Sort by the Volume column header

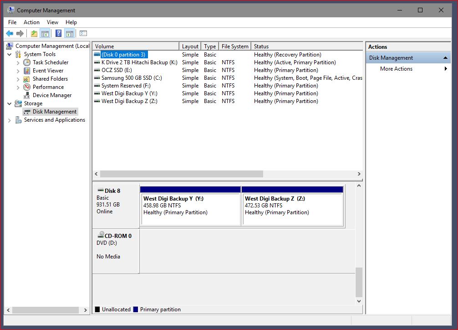tap(136, 46)
